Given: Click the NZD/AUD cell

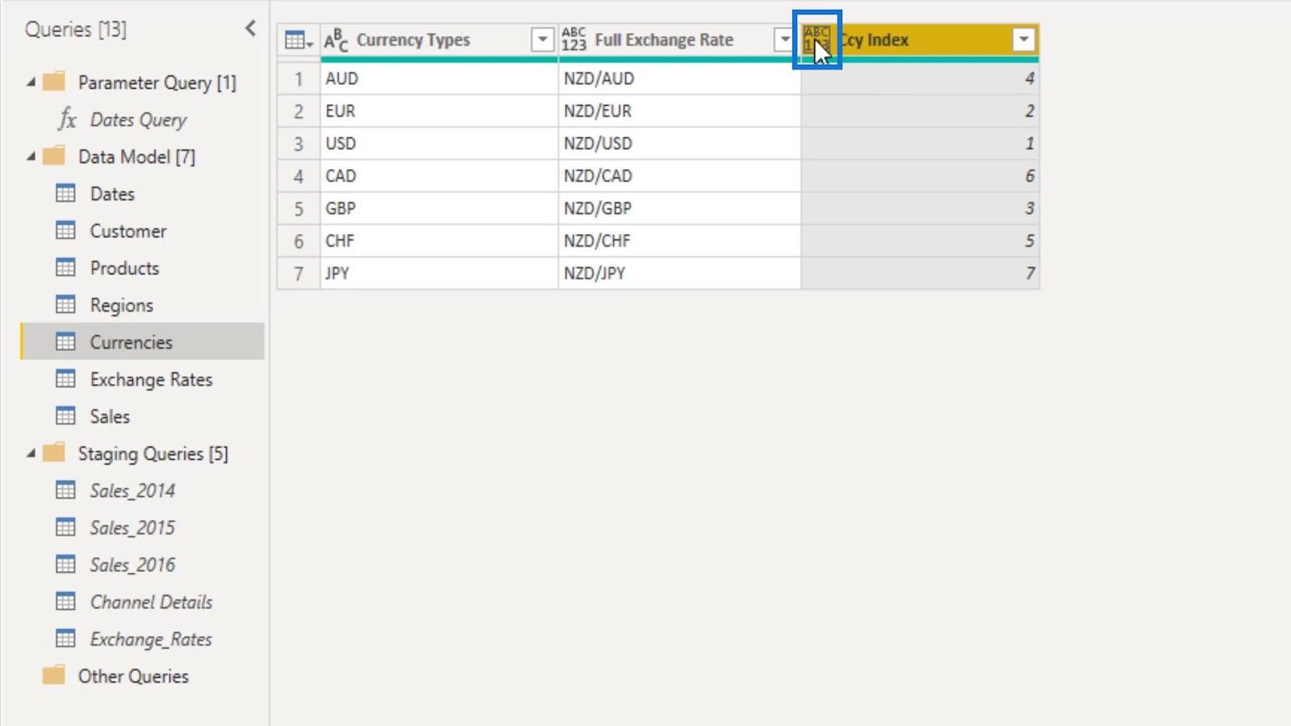Looking at the screenshot, I should pos(679,78).
